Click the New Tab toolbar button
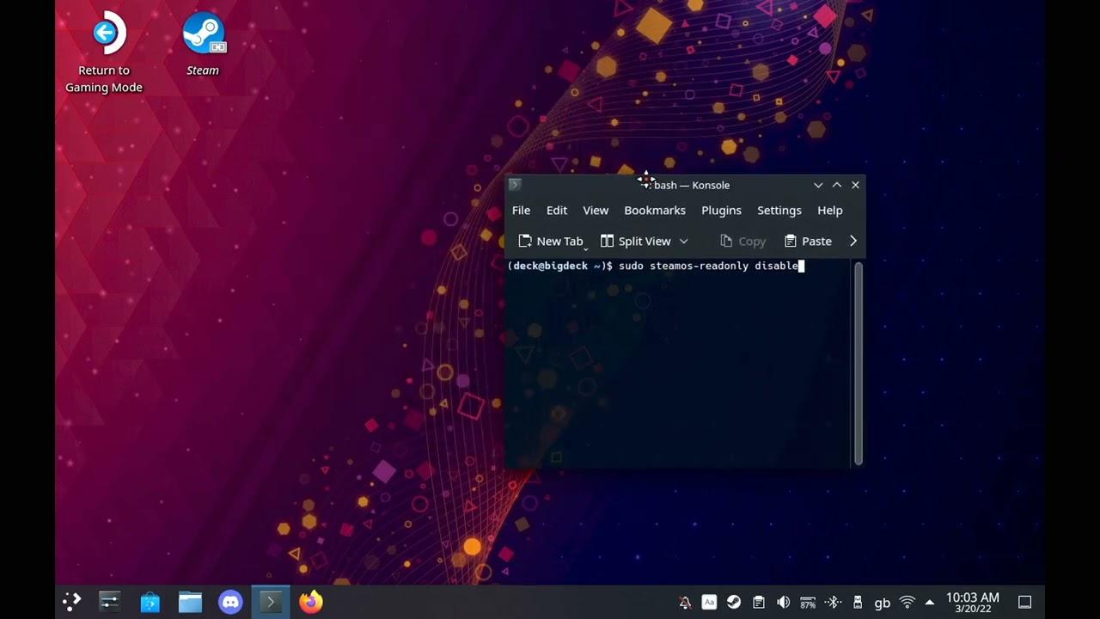Viewport: 1100px width, 619px height. [x=552, y=242]
